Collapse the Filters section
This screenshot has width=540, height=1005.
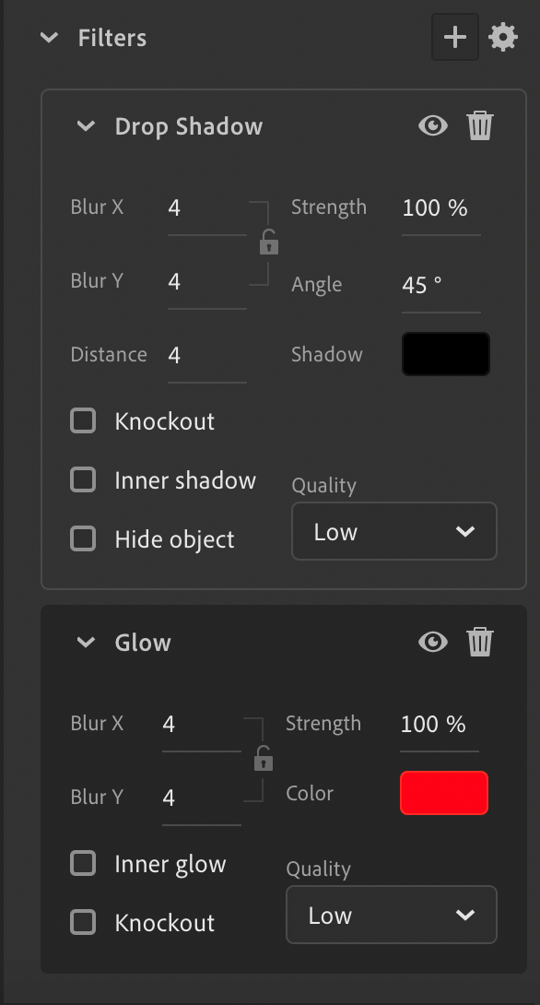pyautogui.click(x=49, y=38)
